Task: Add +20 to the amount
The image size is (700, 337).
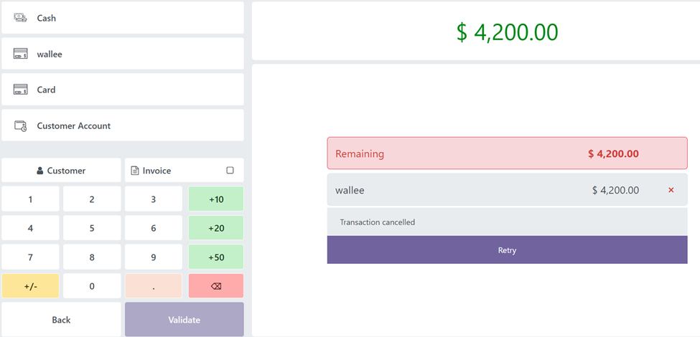Action: (x=215, y=228)
